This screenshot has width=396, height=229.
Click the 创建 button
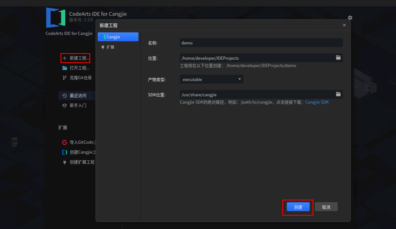(298, 207)
